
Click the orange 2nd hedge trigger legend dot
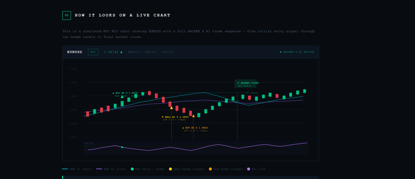coord(210,169)
